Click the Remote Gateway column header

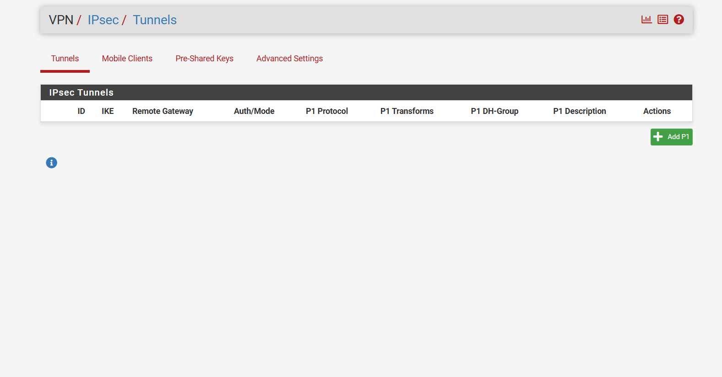(163, 111)
